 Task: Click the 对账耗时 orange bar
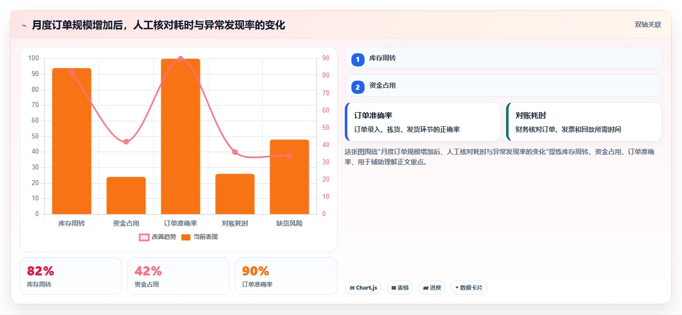(235, 194)
